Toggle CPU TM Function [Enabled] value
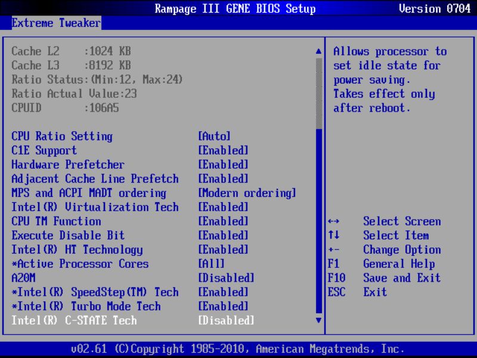Viewport: 477px width, 358px height. point(223,221)
